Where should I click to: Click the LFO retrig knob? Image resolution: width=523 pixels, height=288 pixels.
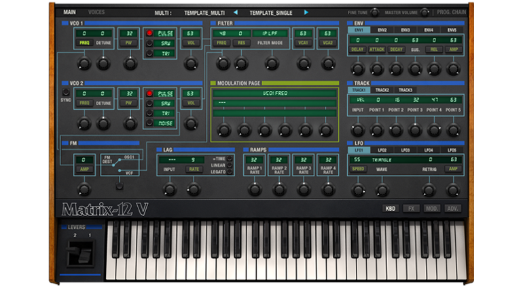click(x=429, y=190)
